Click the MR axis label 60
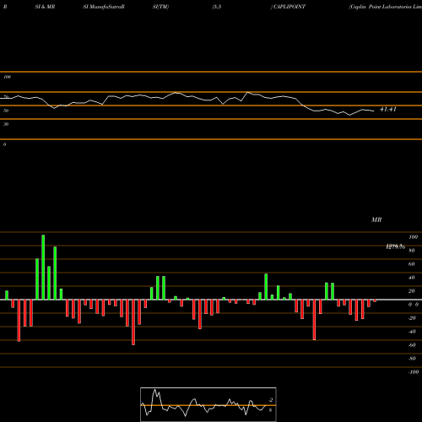 411,264
